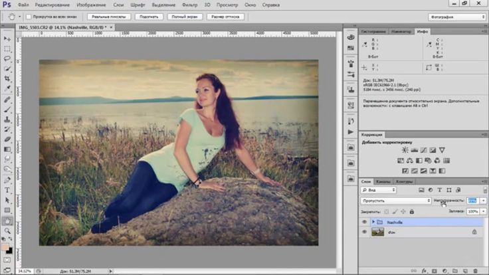
Task: Open the Фильтр menu
Action: [189, 5]
